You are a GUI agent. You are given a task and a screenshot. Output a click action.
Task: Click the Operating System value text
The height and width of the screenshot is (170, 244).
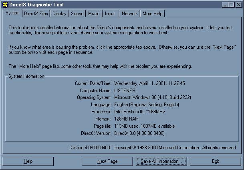153,98
